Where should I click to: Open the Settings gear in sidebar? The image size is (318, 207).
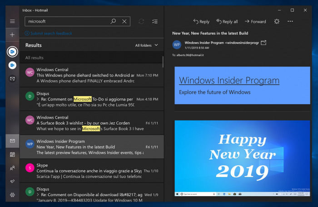tap(12, 195)
